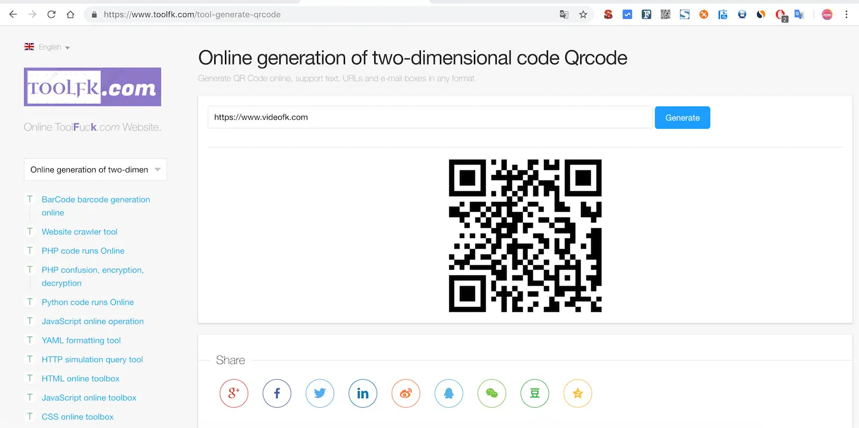Share the page on LinkedIn
The height and width of the screenshot is (428, 859).
point(362,393)
